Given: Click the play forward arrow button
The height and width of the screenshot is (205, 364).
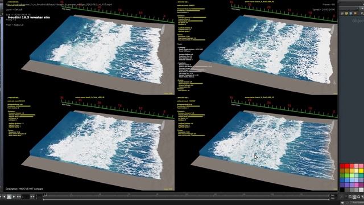Looking at the screenshot, I should [14, 196].
